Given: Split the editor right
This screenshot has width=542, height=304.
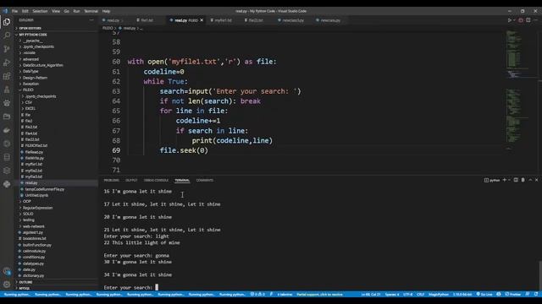Looking at the screenshot, I should (528, 20).
